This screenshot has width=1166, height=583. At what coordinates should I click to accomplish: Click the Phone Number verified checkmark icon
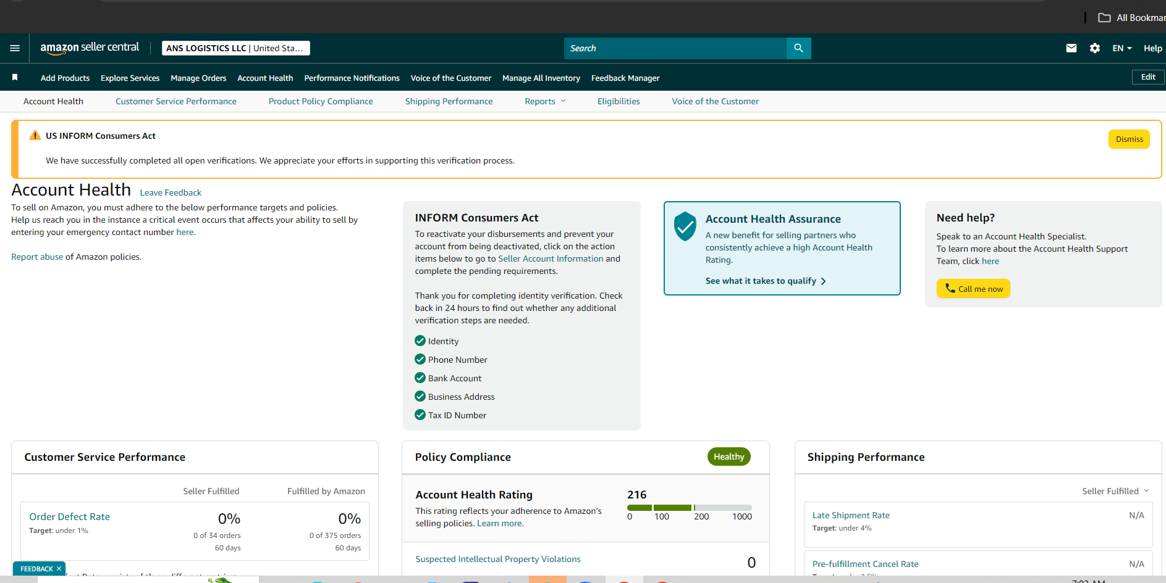(x=420, y=359)
